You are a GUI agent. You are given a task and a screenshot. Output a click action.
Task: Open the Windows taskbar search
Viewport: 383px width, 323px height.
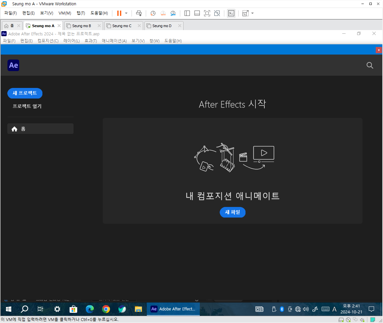coord(25,309)
